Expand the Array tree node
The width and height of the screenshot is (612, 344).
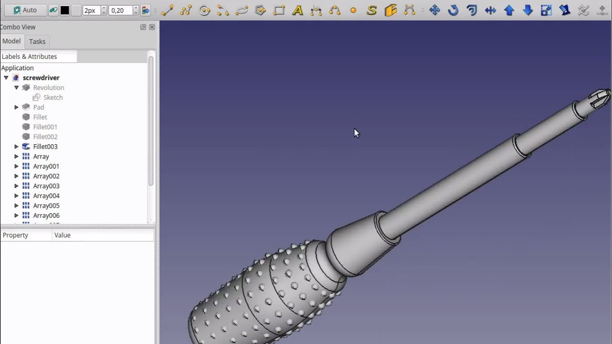(16, 156)
